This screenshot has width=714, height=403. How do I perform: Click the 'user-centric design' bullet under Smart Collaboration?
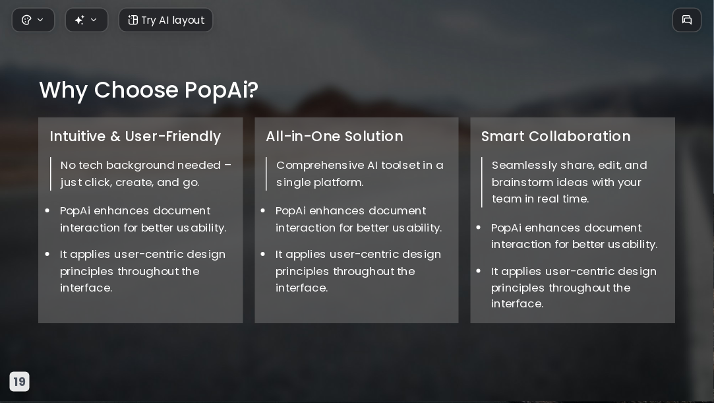coord(574,288)
